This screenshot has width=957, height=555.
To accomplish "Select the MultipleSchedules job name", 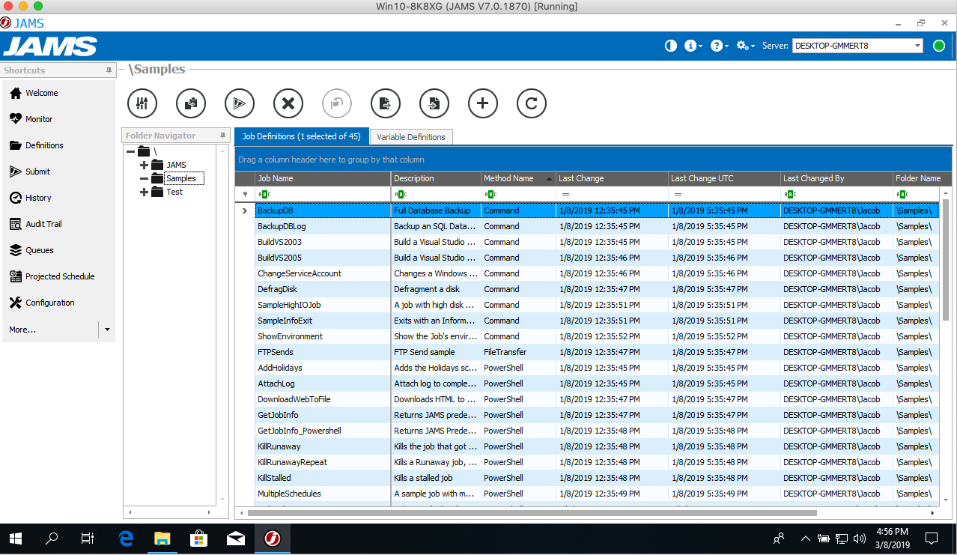I will click(289, 494).
